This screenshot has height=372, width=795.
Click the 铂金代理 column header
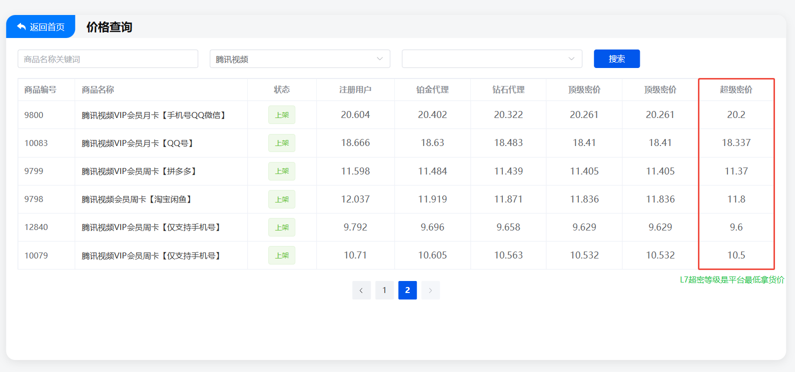[x=432, y=90]
